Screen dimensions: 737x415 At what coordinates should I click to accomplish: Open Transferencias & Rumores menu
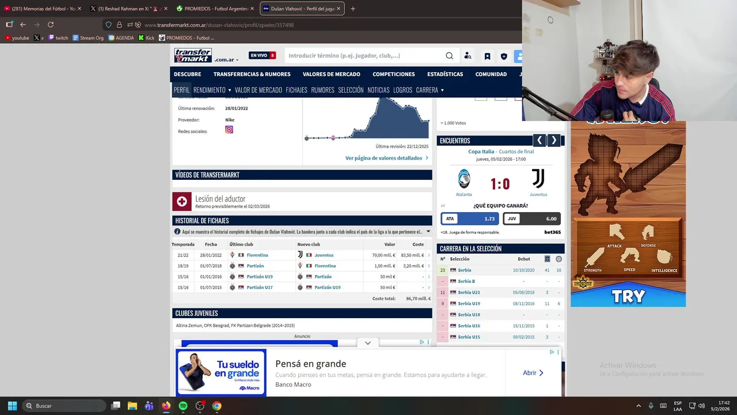click(x=252, y=74)
